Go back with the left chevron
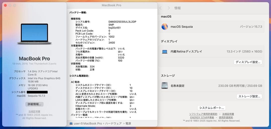This screenshot has height=129, width=271. 161,8
